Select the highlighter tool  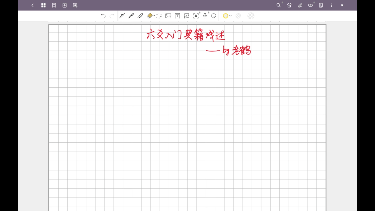click(140, 16)
